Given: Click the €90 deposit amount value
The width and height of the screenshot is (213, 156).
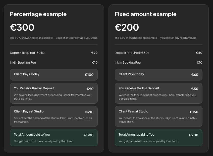Looking at the screenshot, I should [x=94, y=53].
